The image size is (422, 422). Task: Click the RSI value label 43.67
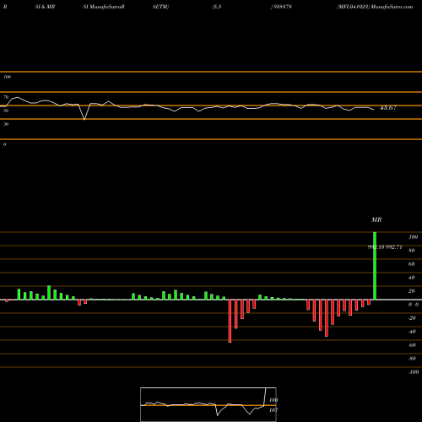[x=388, y=108]
